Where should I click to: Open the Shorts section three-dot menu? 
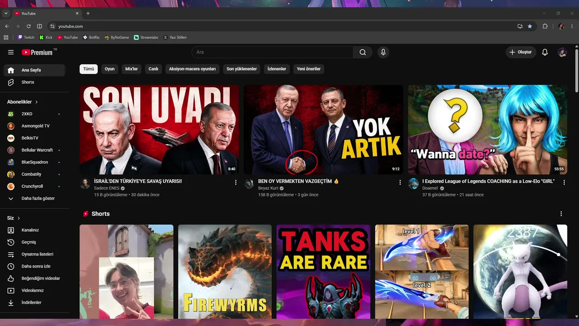[x=561, y=214]
